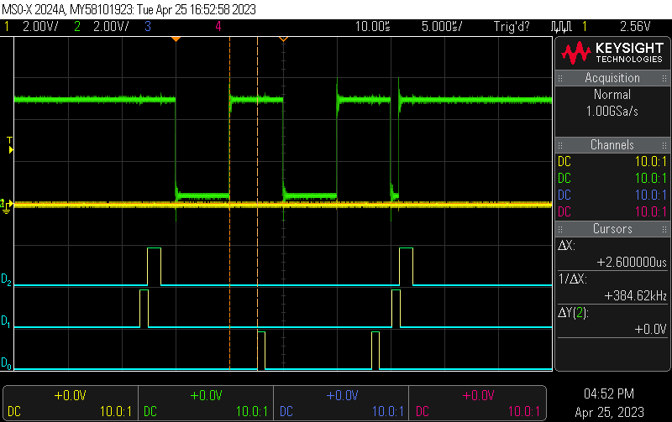Click the channel 1 ground reference indicator

(6, 206)
